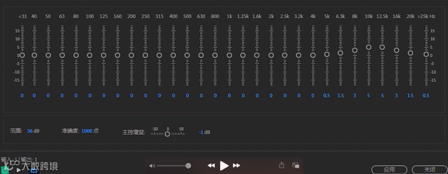Click the gain value 0 under 500
This screenshot has height=174, width=448.
(187, 96)
